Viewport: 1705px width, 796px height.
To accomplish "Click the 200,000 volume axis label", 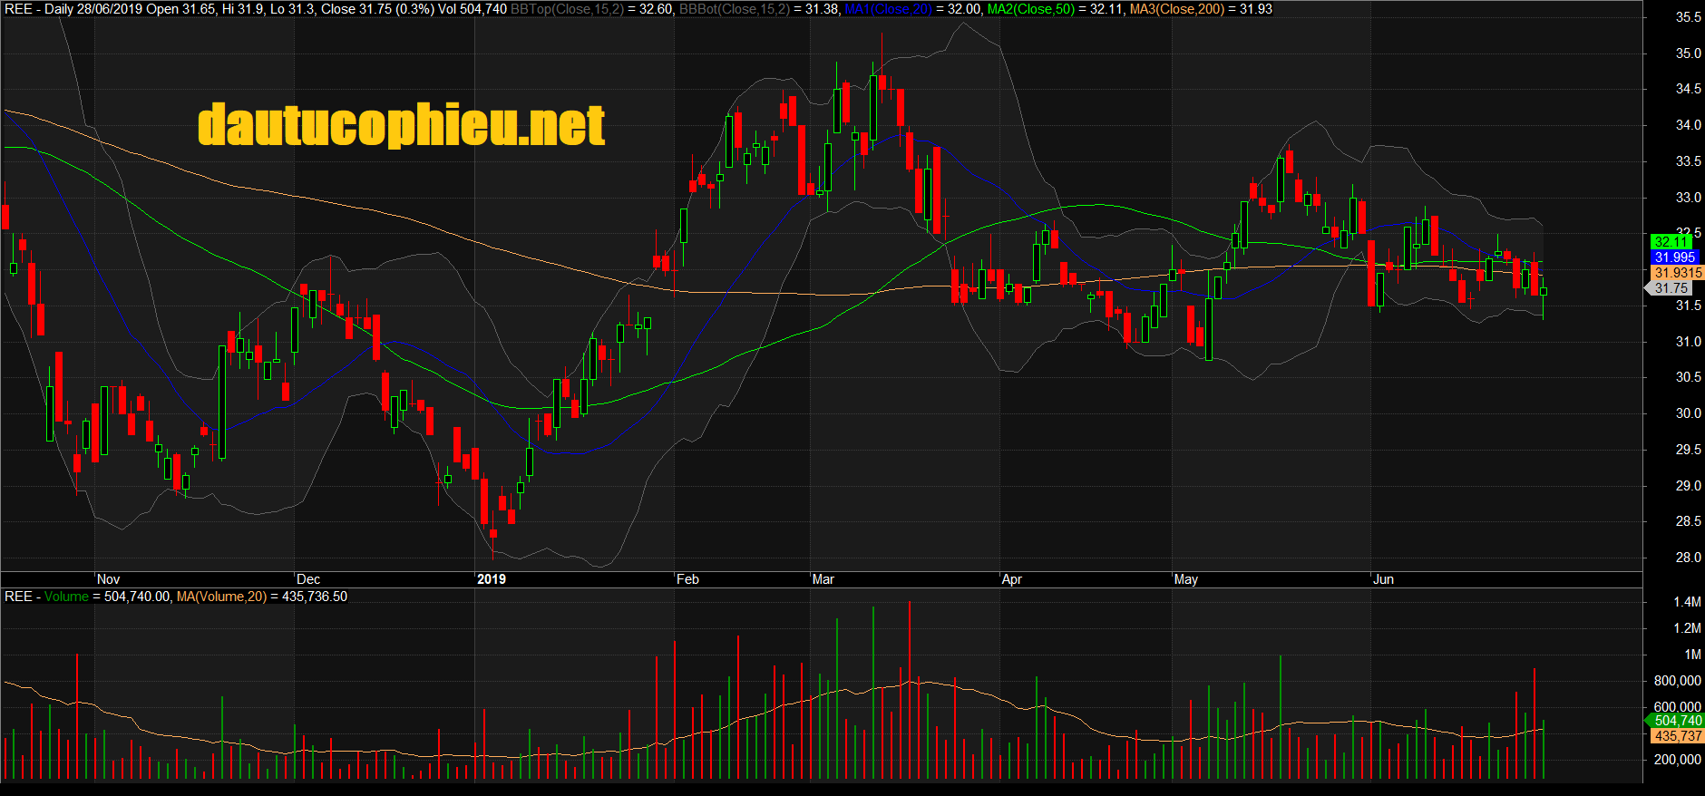I will point(1678,760).
